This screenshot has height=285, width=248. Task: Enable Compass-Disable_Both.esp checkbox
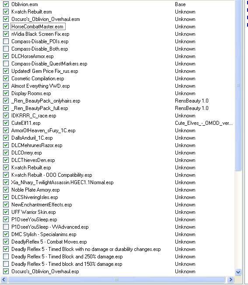(6, 49)
